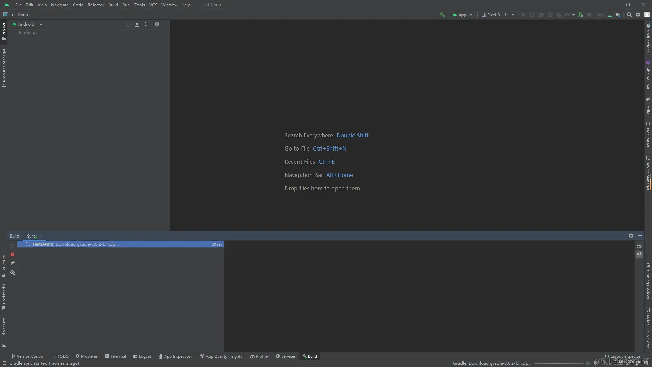Open Build panel settings gear
The height and width of the screenshot is (367, 652).
(631, 236)
